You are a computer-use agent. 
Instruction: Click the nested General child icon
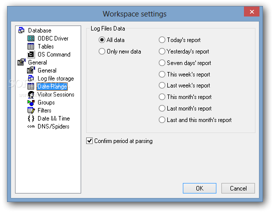[x=31, y=70]
